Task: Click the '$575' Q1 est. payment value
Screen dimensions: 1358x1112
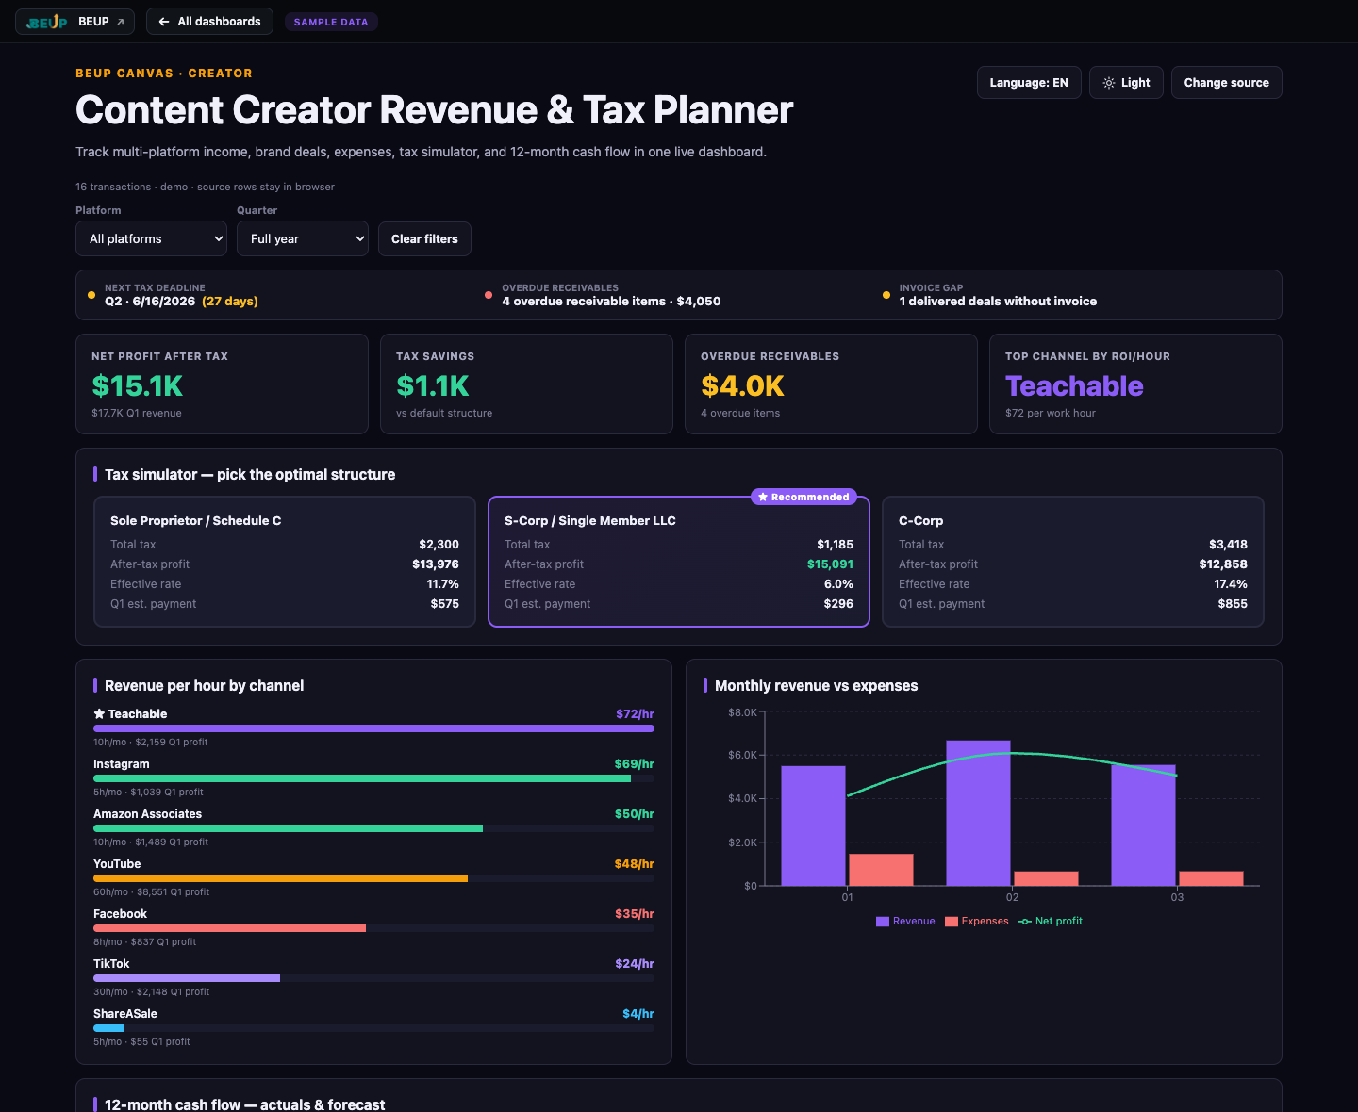Action: (x=445, y=604)
